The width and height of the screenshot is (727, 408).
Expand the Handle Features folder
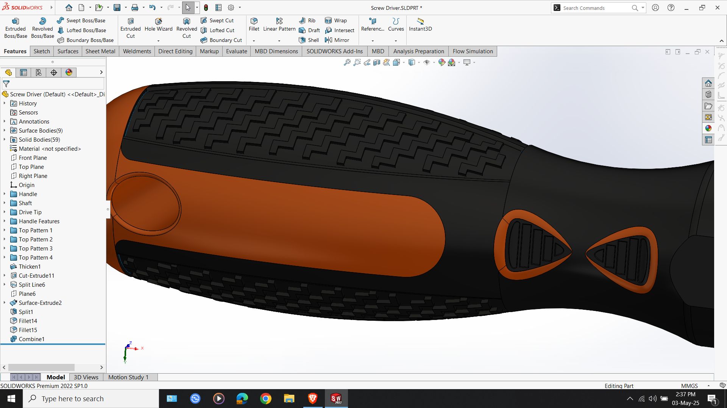[x=5, y=221]
